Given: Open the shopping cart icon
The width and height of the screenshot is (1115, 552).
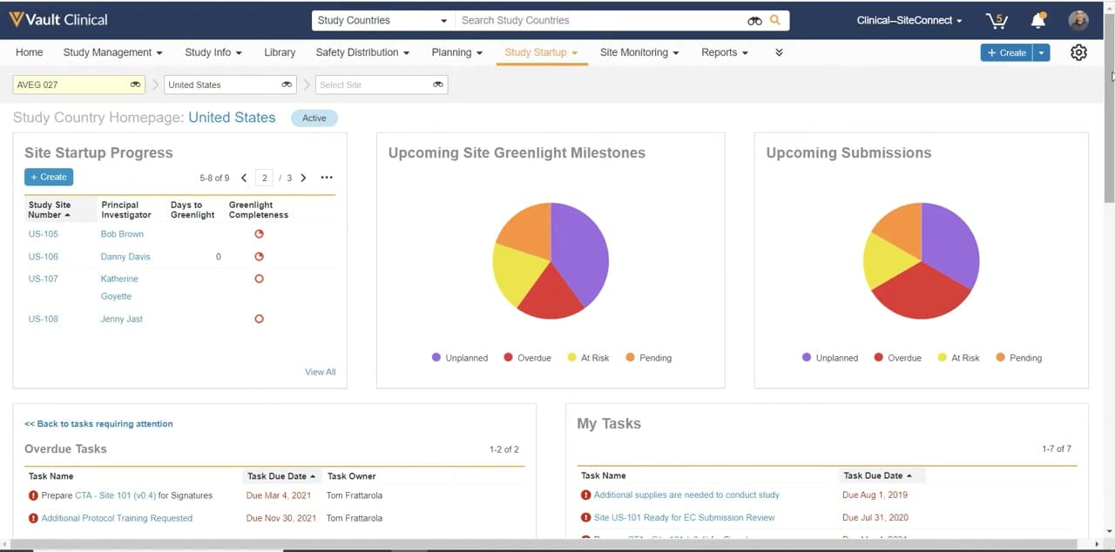Looking at the screenshot, I should [x=997, y=20].
